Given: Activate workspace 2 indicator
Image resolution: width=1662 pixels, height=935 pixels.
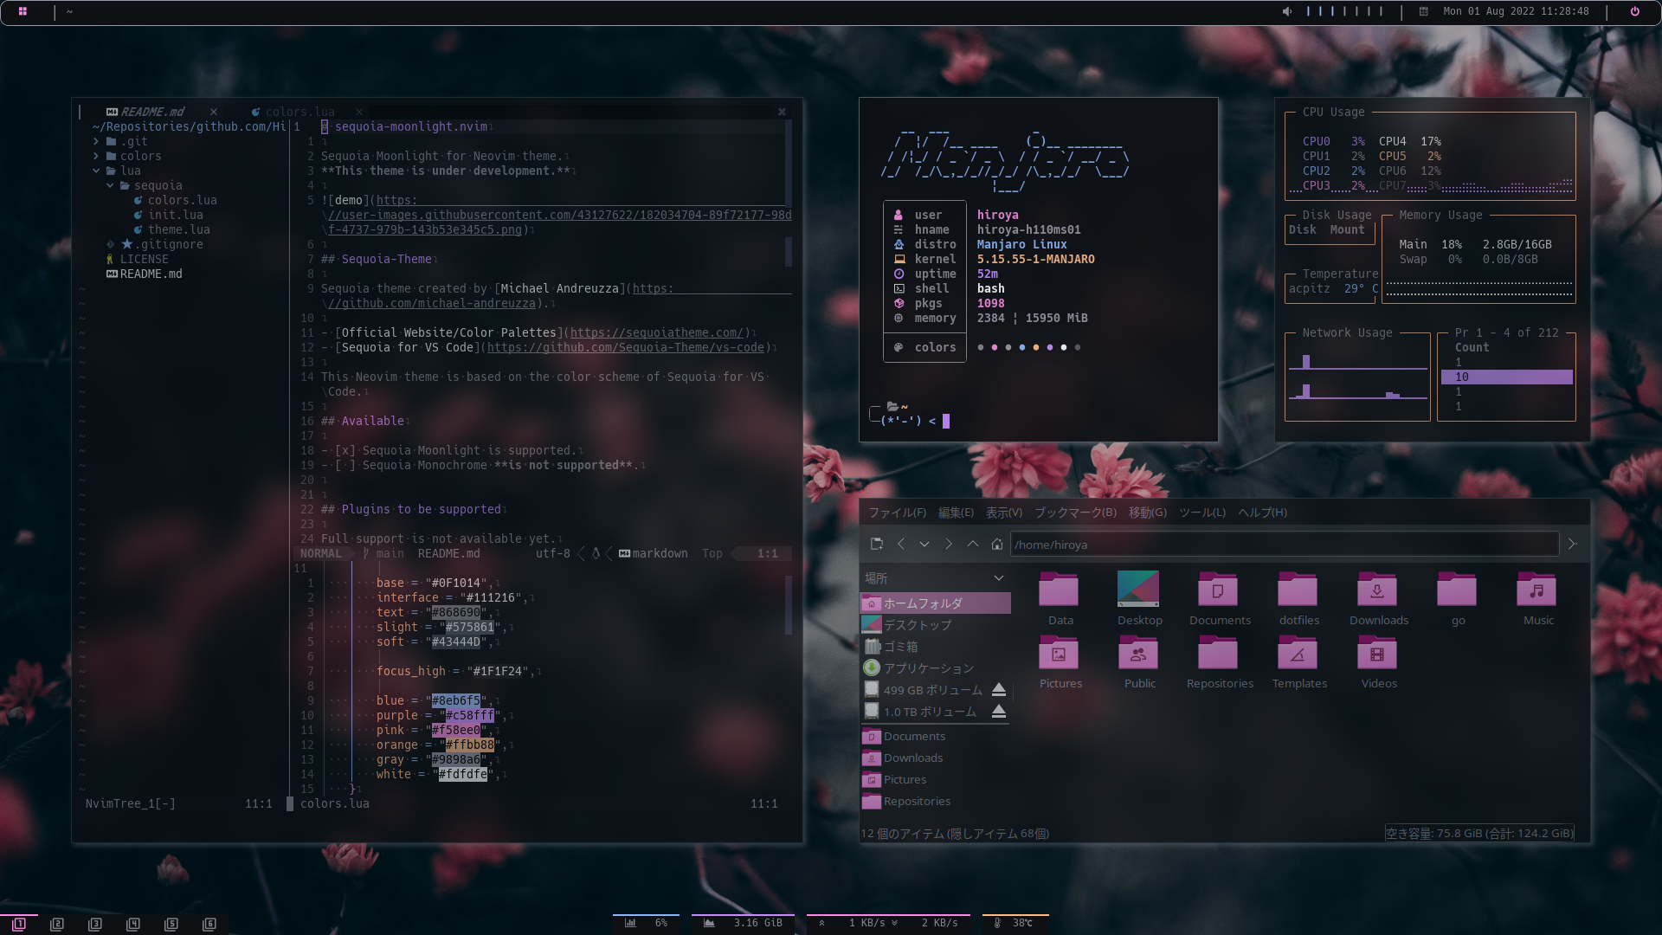Looking at the screenshot, I should pyautogui.click(x=57, y=924).
